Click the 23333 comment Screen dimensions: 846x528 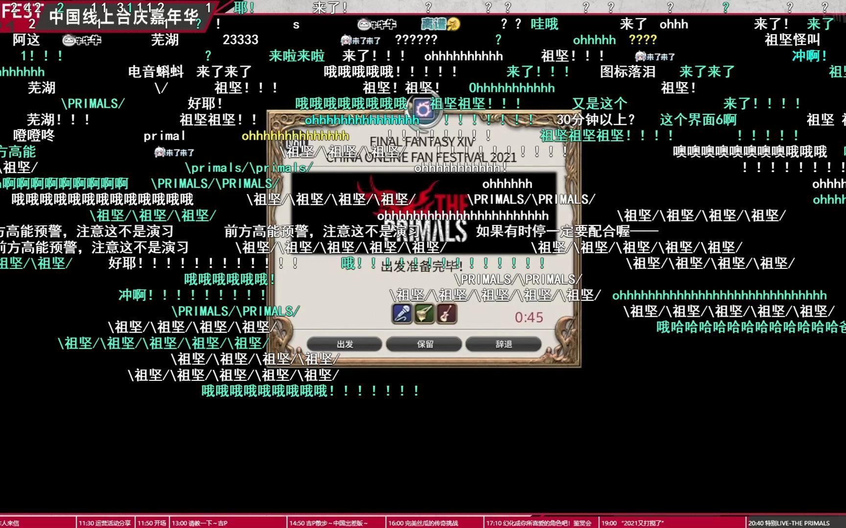[240, 40]
